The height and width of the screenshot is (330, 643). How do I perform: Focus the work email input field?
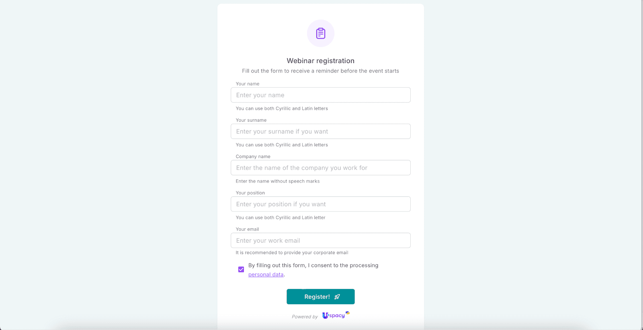pos(320,240)
